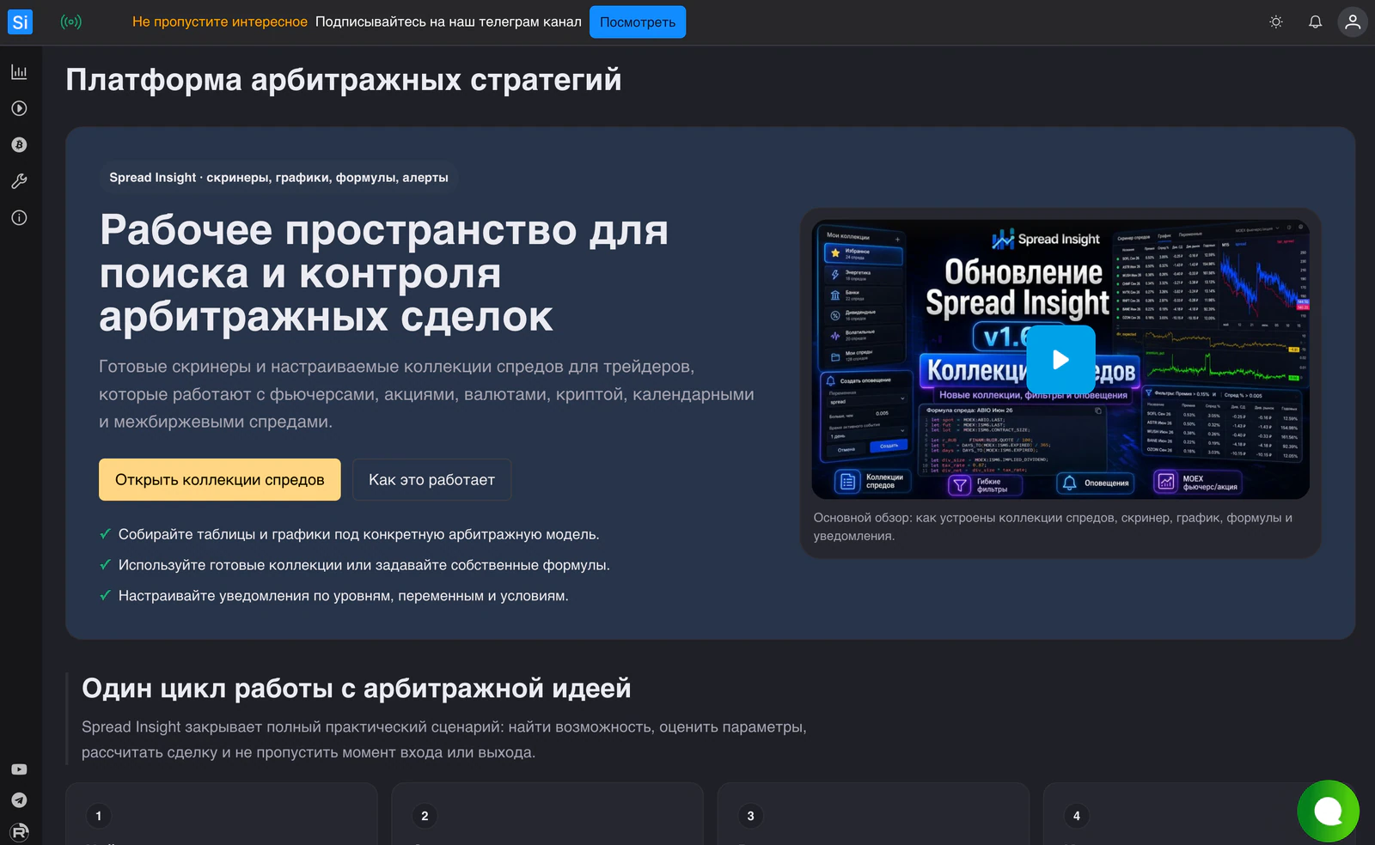Click the step 1 number badge
1375x845 pixels.
point(99,816)
